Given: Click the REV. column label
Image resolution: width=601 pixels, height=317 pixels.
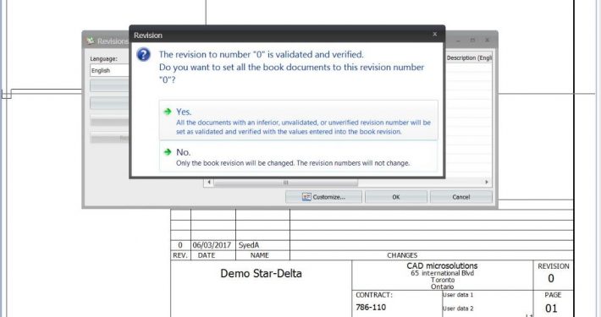Looking at the screenshot, I should click(x=179, y=255).
